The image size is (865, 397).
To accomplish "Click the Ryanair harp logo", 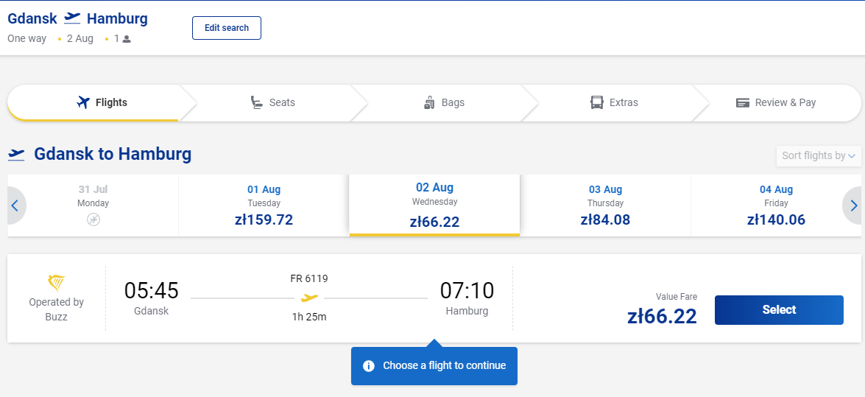I will pyautogui.click(x=56, y=284).
